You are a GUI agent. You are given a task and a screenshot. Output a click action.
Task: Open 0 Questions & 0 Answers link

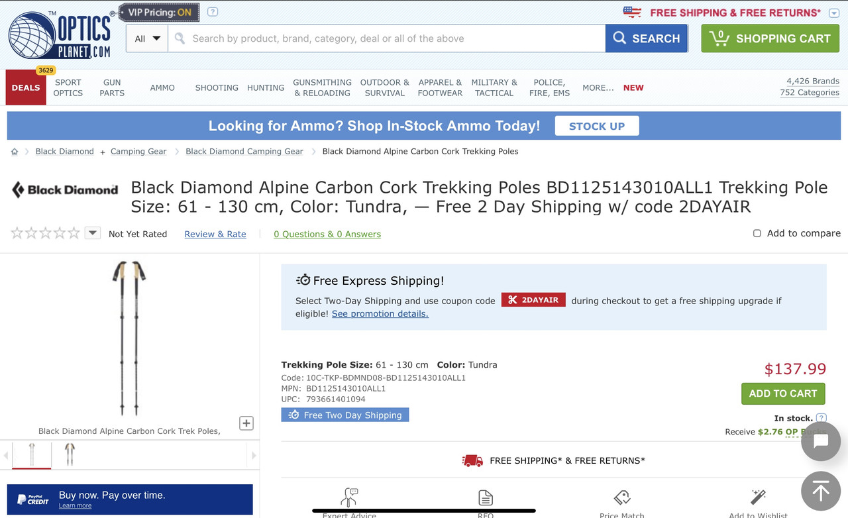(x=327, y=234)
